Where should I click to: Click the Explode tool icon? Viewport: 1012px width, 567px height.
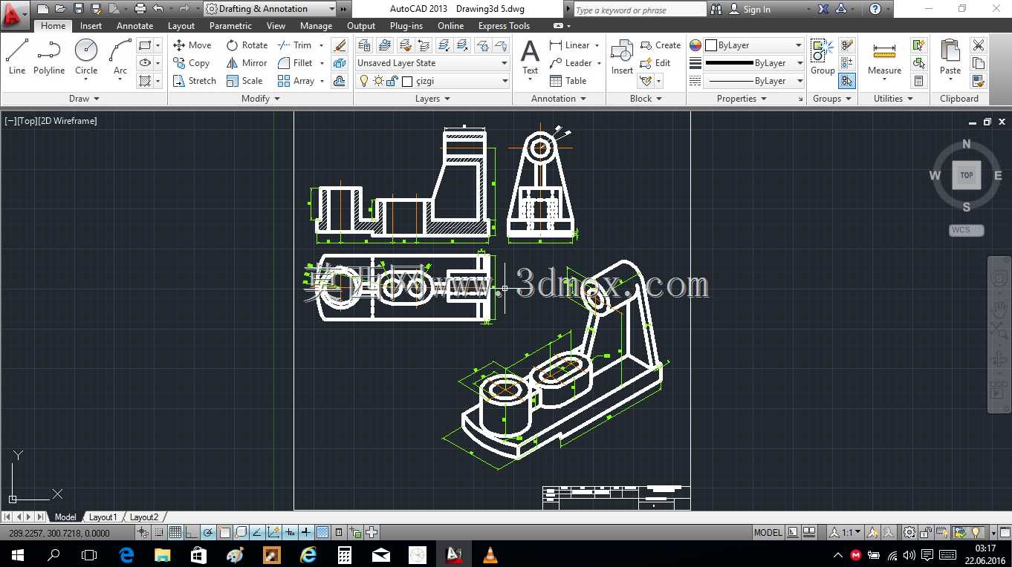pyautogui.click(x=340, y=63)
